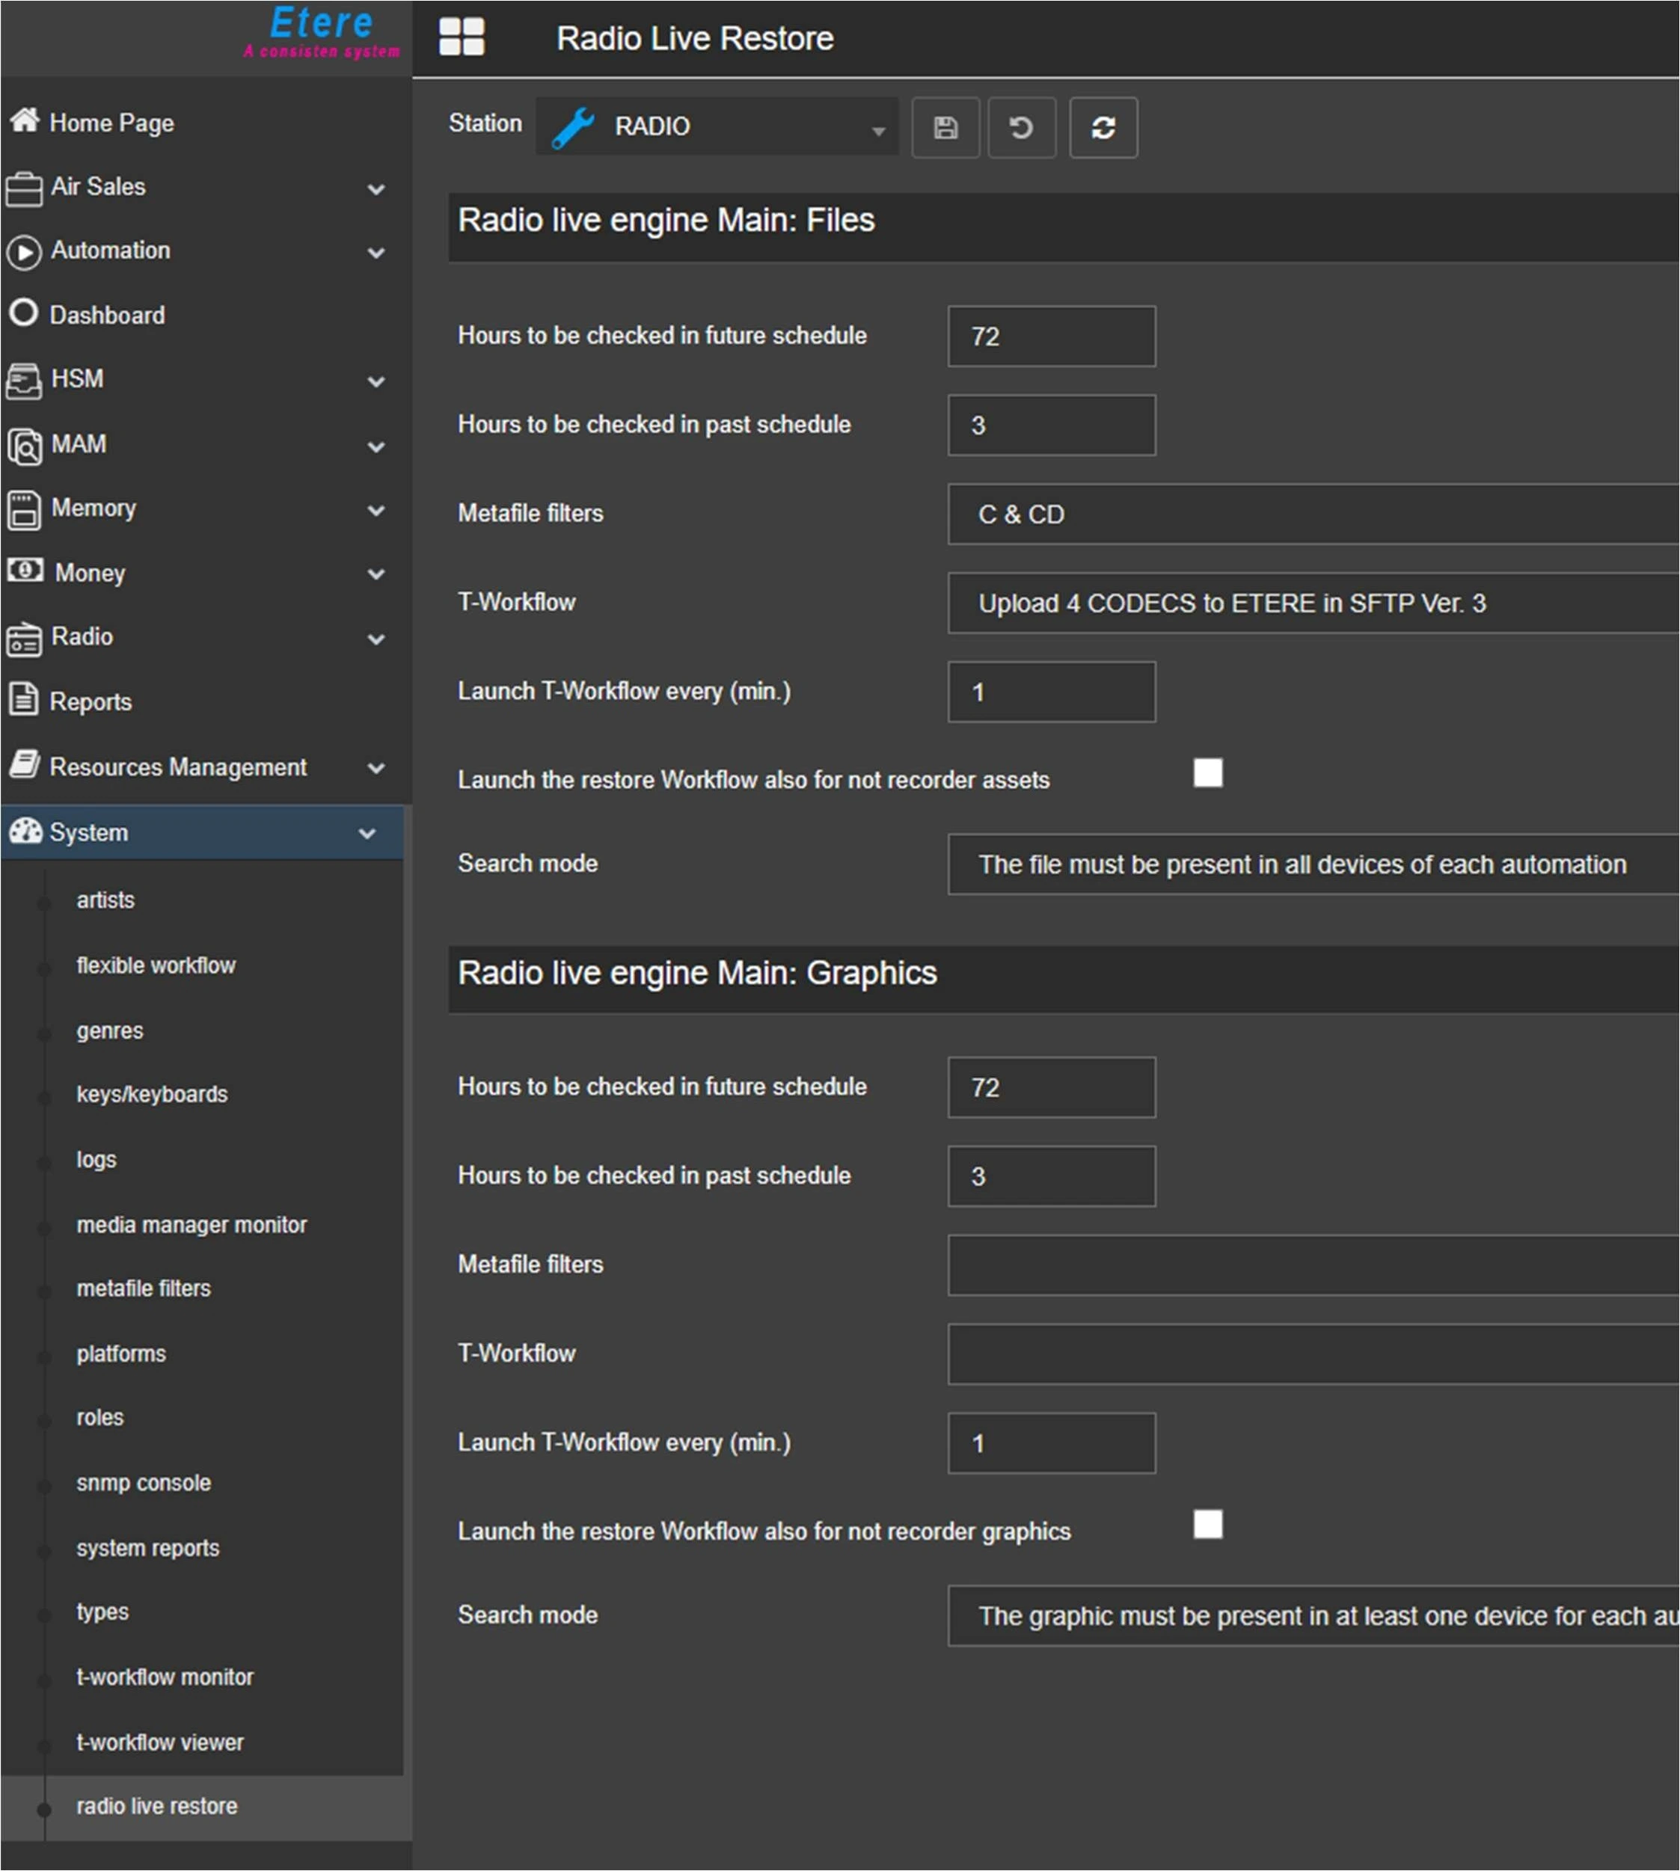The width and height of the screenshot is (1680, 1871).
Task: Click the Etere logo
Action: click(321, 32)
